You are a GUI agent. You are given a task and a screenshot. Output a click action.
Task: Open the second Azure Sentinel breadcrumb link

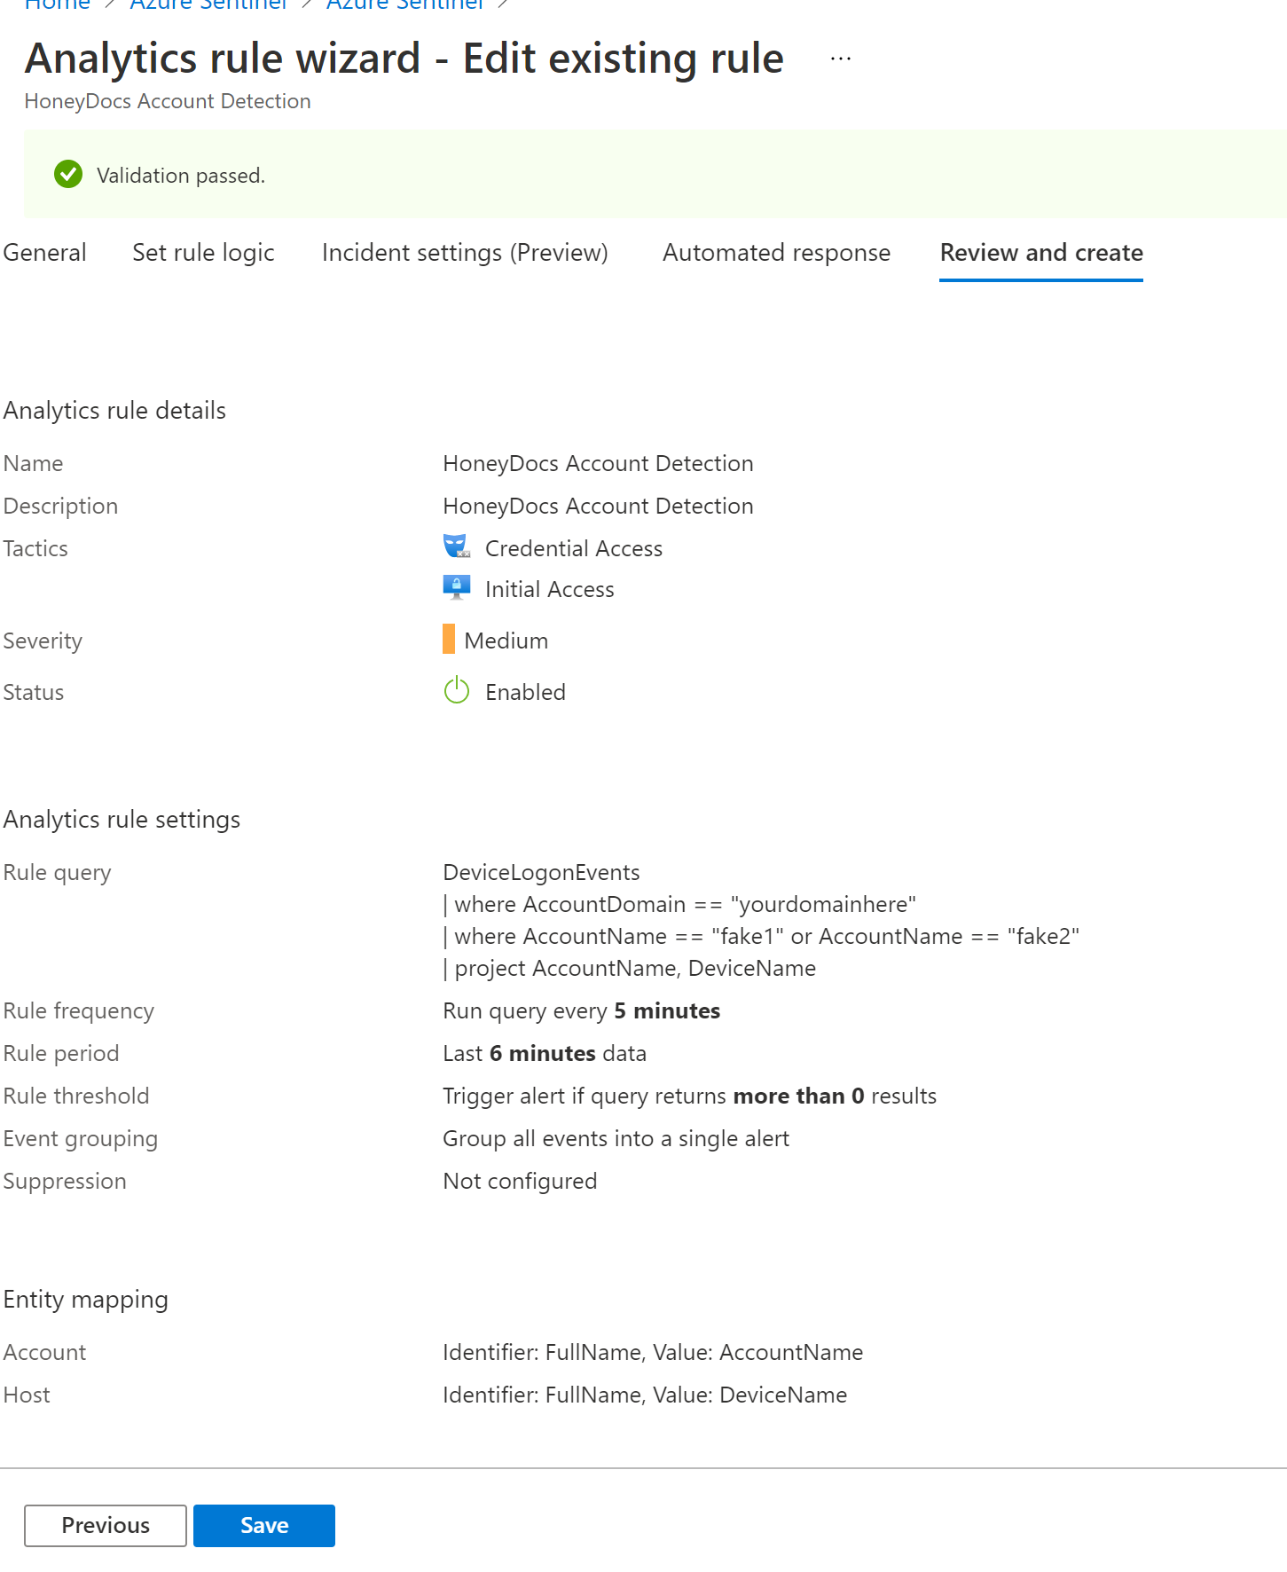405,4
